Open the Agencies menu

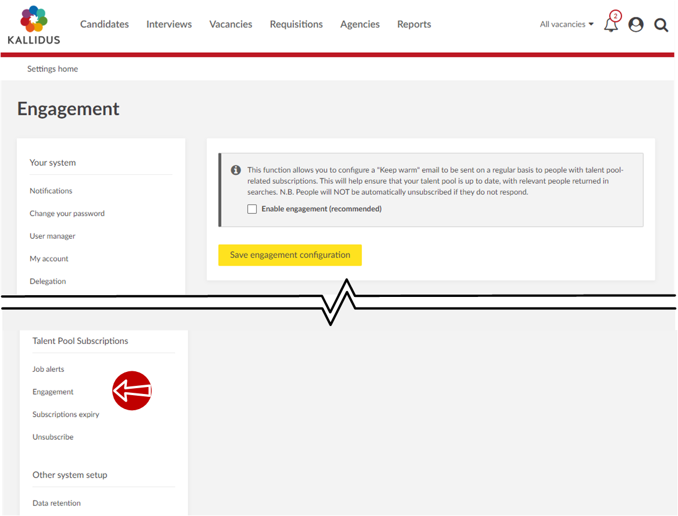point(360,24)
